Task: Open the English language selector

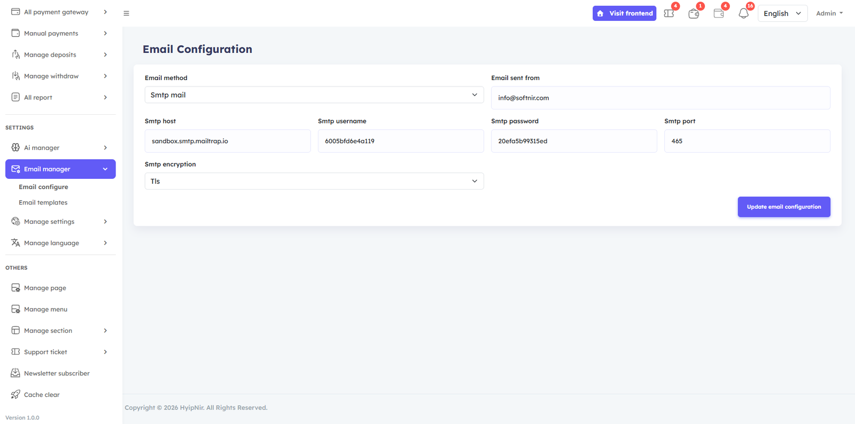Action: pos(782,13)
